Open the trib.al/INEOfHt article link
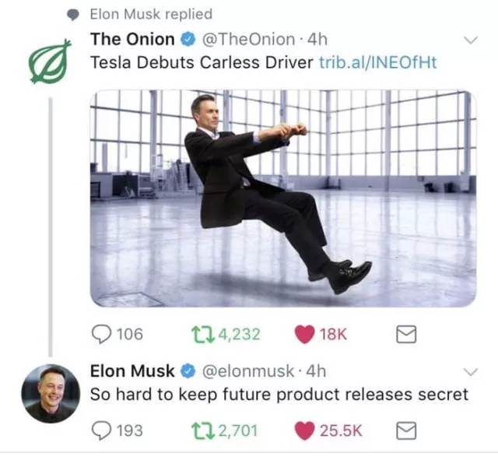The height and width of the screenshot is (460, 498). 377,62
